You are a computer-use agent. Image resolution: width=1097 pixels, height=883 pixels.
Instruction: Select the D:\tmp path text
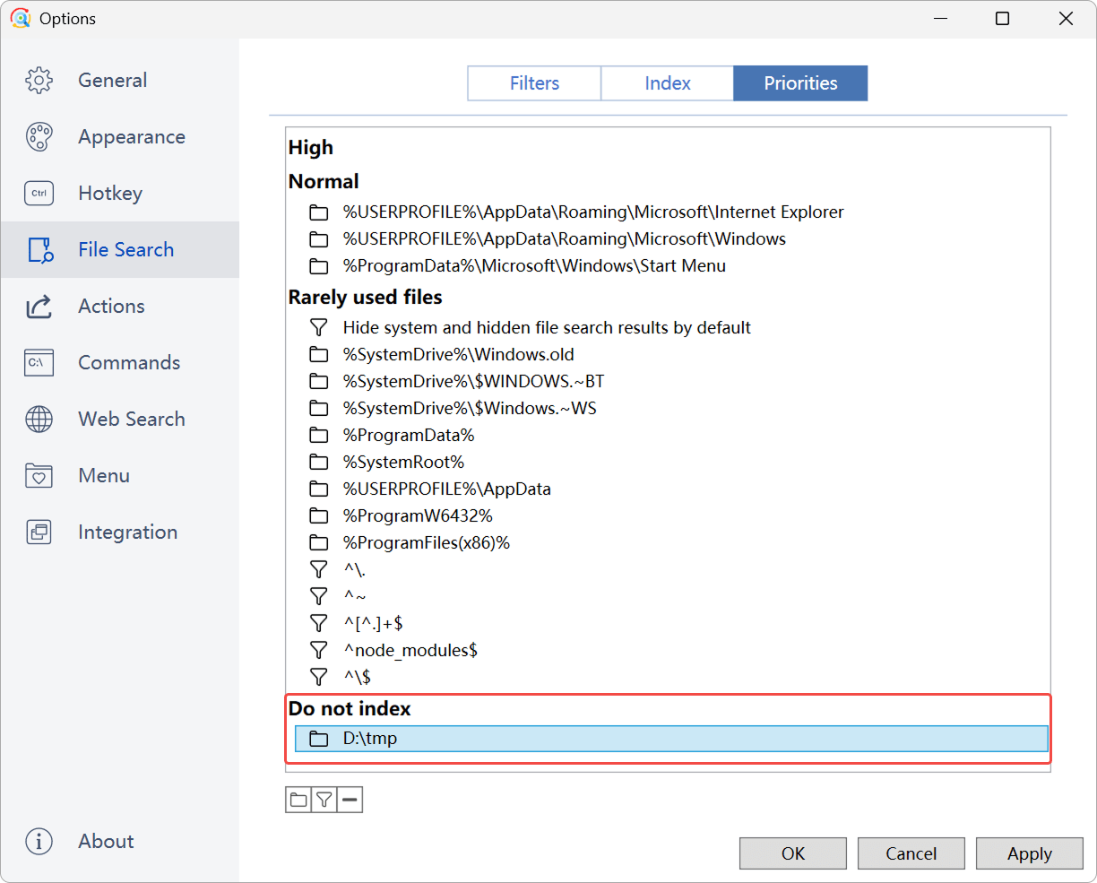point(370,739)
